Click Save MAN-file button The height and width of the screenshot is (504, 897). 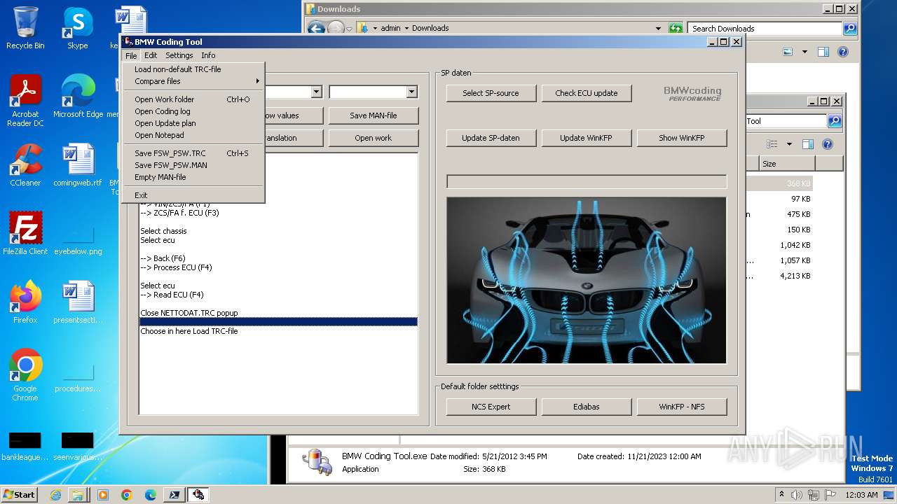coord(374,115)
